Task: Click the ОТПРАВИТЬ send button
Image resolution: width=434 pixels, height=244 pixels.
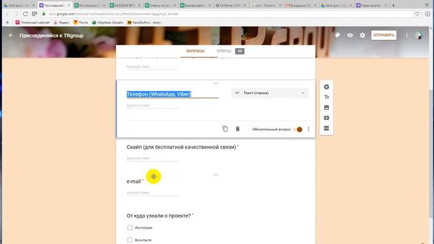Action: pos(384,35)
